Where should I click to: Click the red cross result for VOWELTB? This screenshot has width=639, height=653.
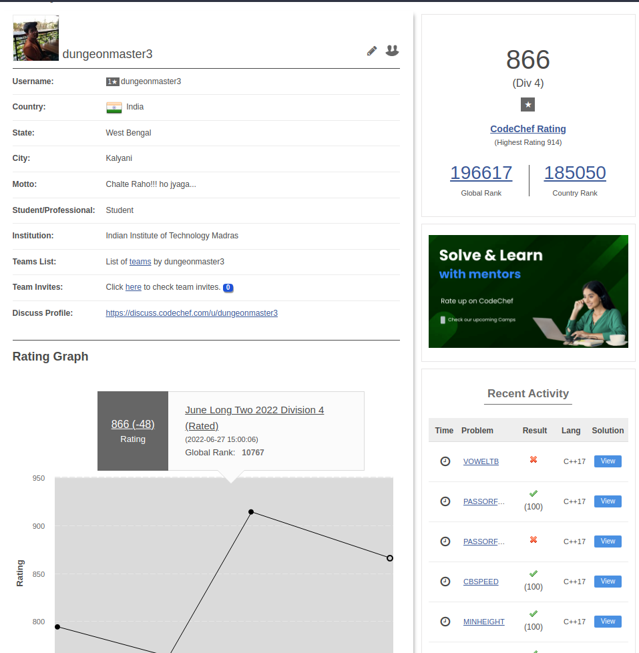(x=534, y=459)
